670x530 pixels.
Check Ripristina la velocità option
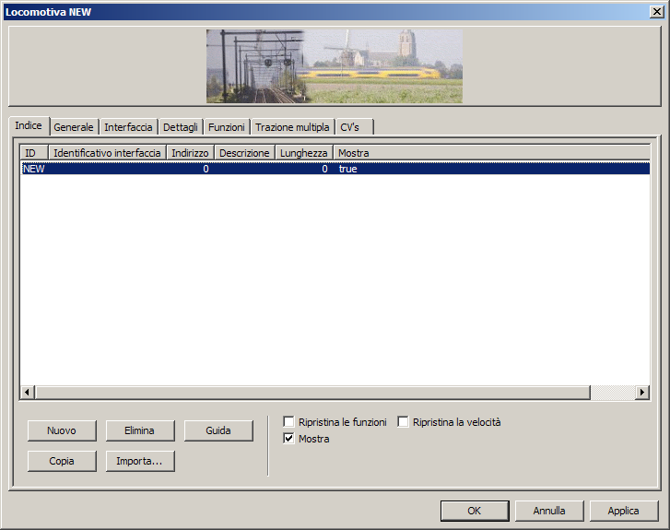(404, 422)
